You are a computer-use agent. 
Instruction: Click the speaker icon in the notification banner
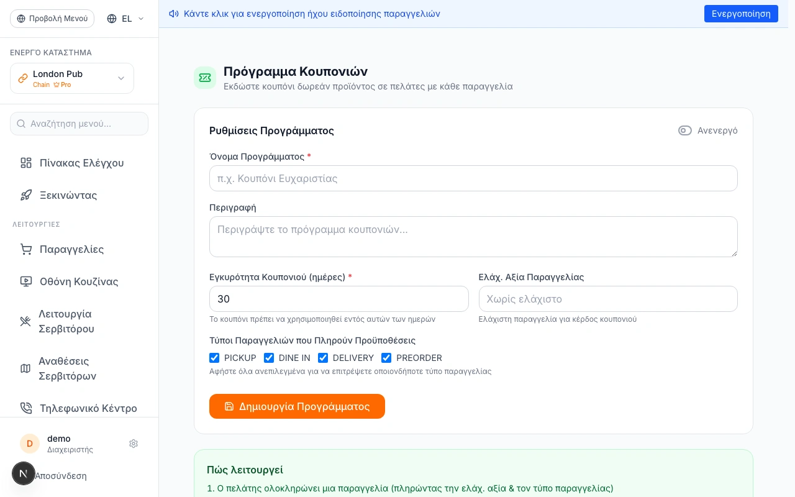(x=174, y=14)
